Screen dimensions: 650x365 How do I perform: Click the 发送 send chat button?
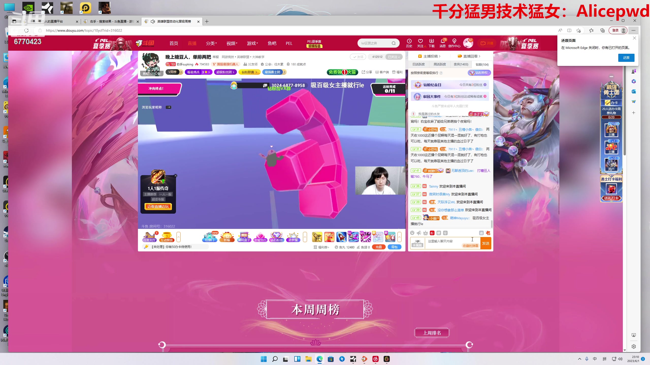pyautogui.click(x=486, y=243)
